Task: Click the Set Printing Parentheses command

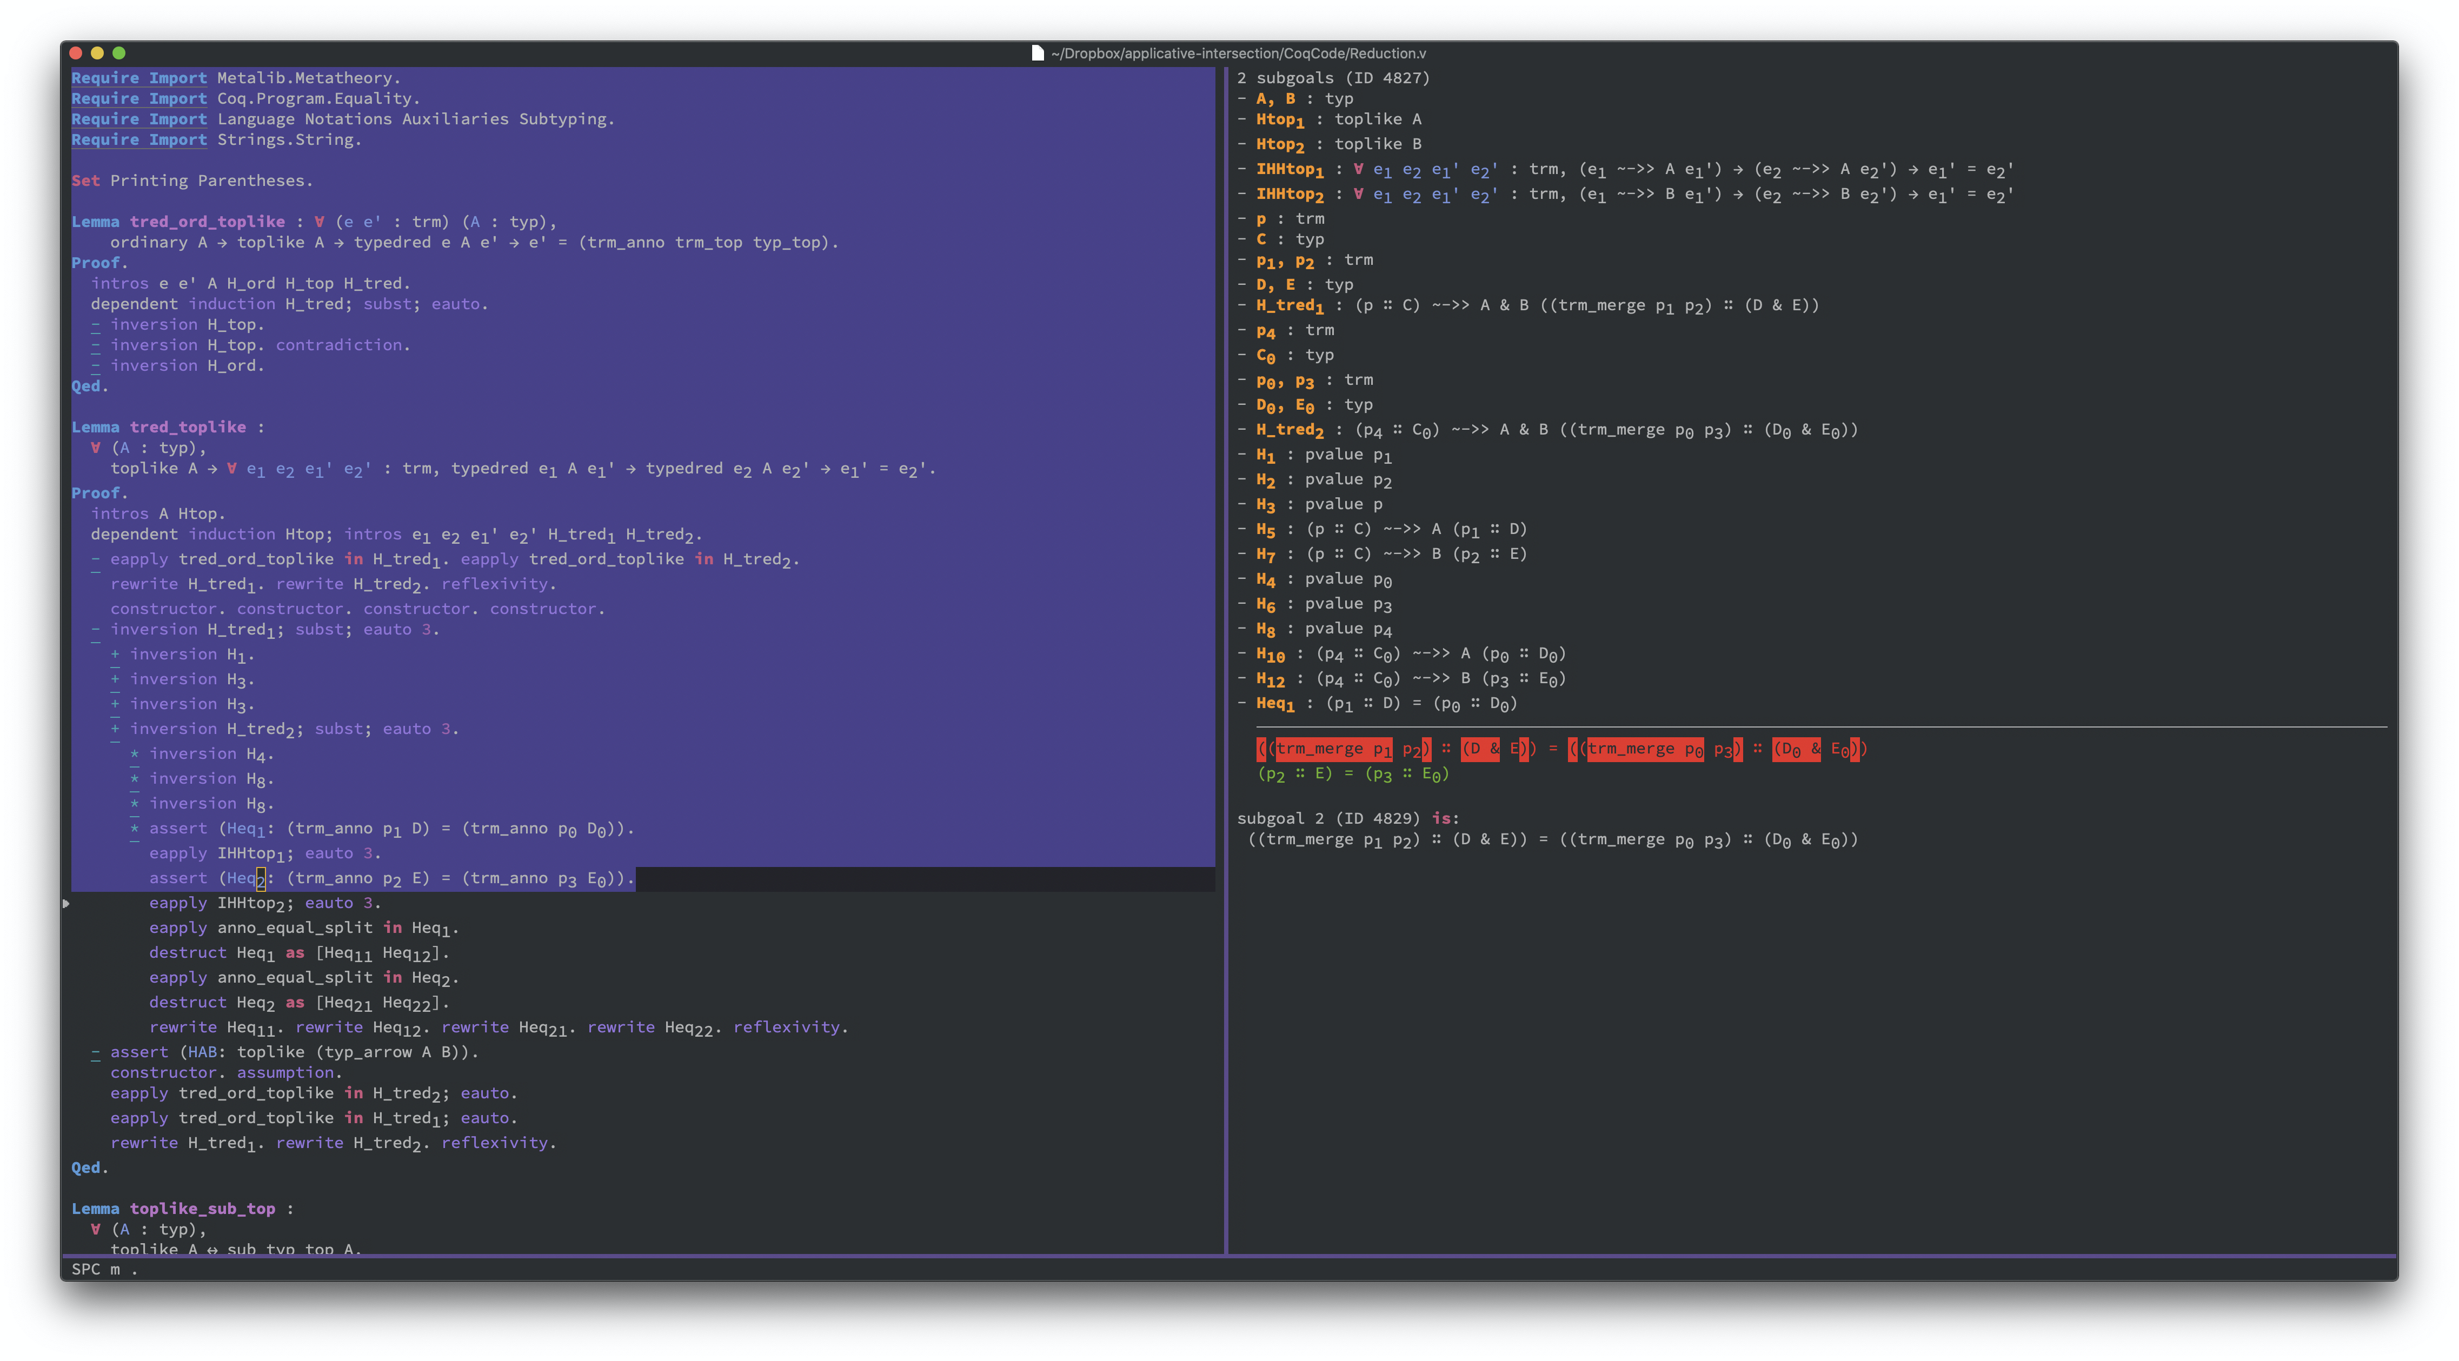Action: tap(191, 181)
